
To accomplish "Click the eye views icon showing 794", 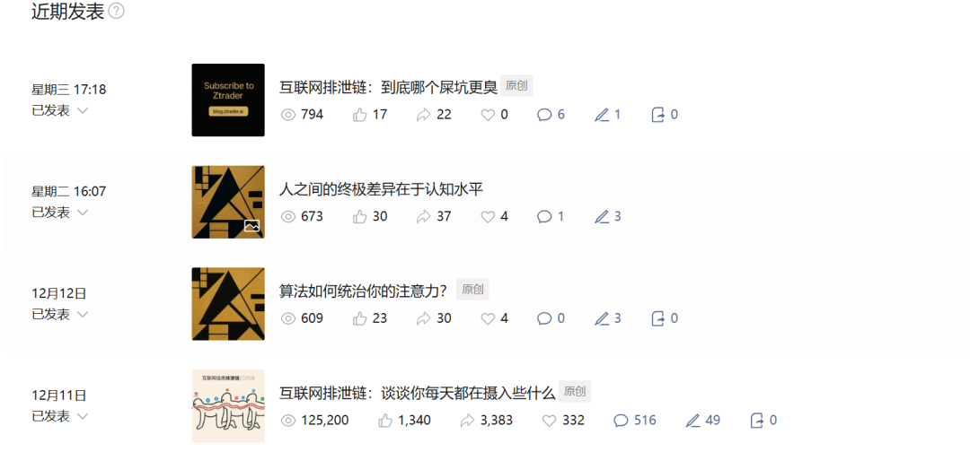I will click(x=288, y=114).
